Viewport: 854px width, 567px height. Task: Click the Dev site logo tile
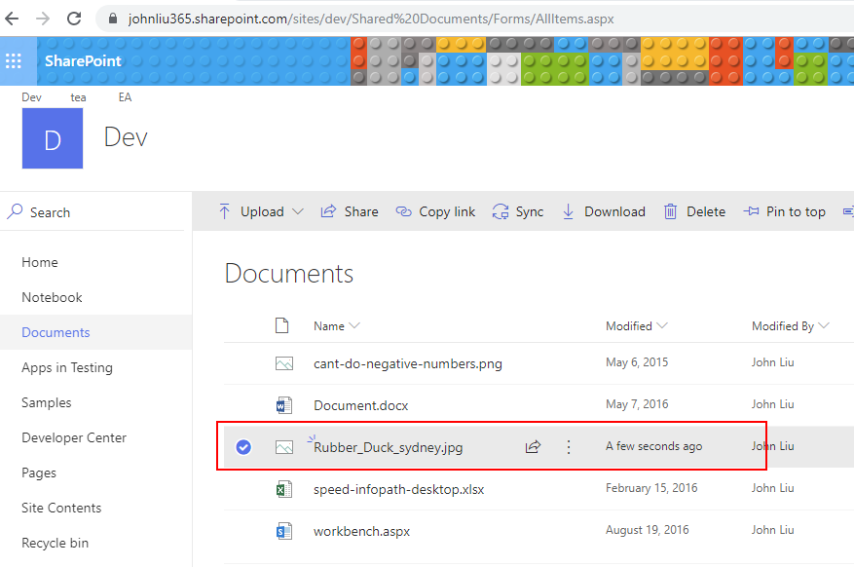(53, 138)
